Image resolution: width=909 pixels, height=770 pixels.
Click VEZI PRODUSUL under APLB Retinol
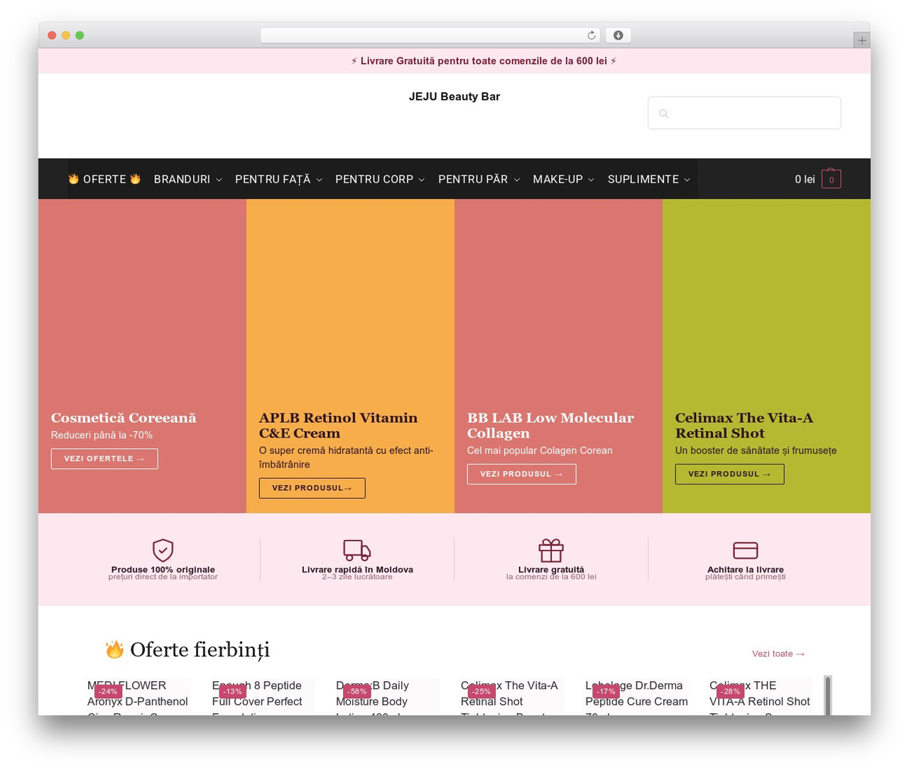point(312,488)
